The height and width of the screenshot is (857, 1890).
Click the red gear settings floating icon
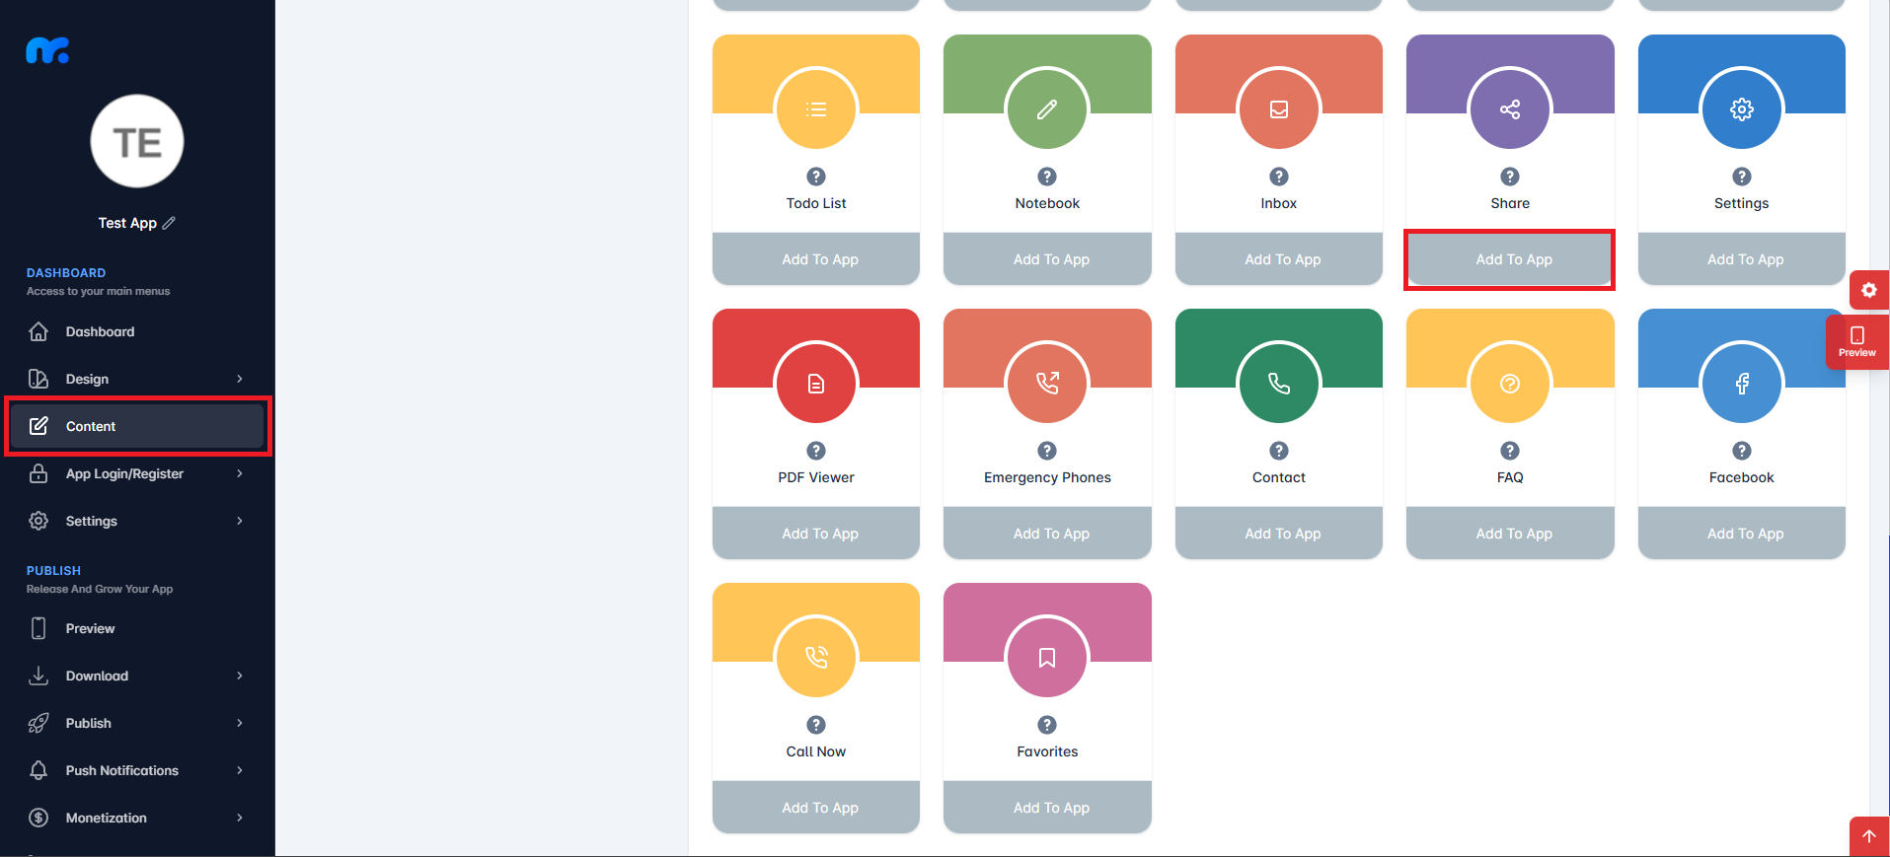pyautogui.click(x=1869, y=290)
